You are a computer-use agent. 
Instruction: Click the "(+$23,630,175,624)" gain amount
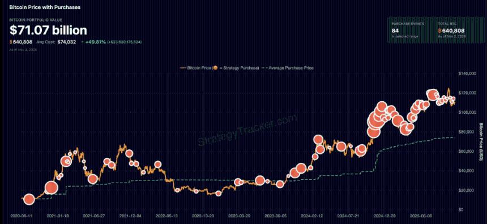(125, 42)
